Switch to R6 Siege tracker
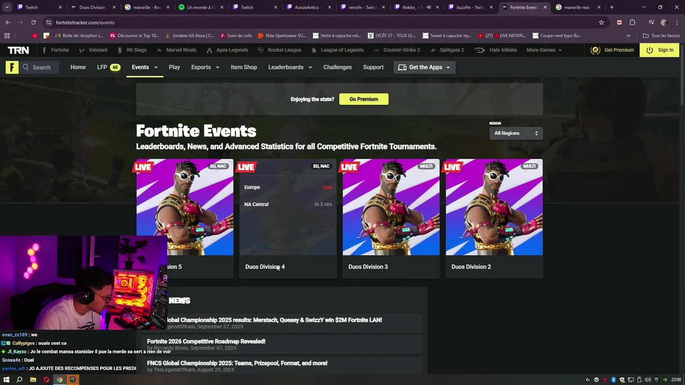The image size is (685, 385). click(131, 50)
